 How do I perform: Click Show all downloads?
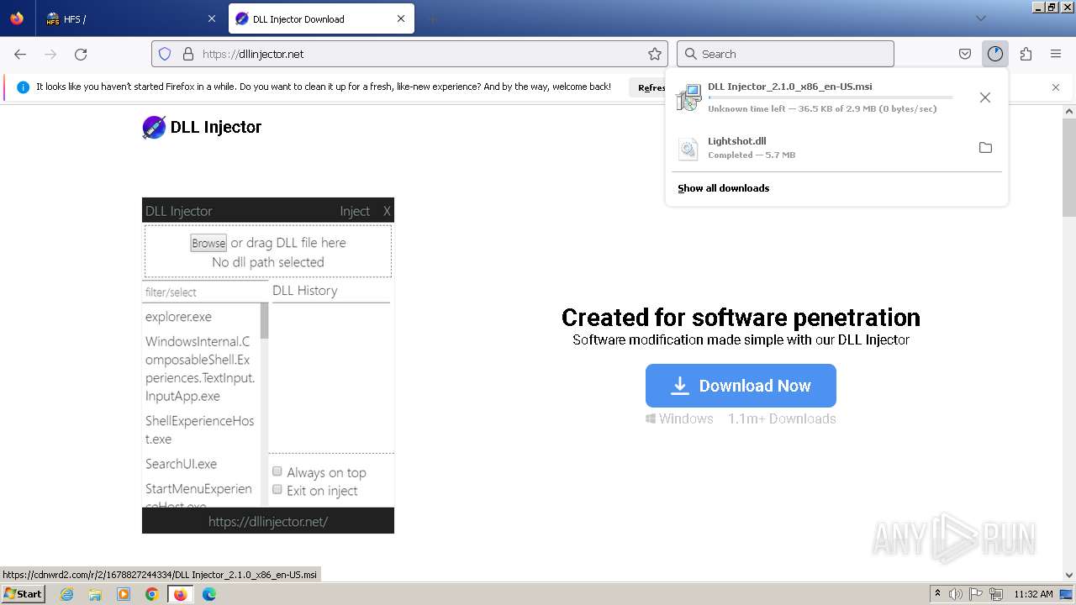point(724,188)
